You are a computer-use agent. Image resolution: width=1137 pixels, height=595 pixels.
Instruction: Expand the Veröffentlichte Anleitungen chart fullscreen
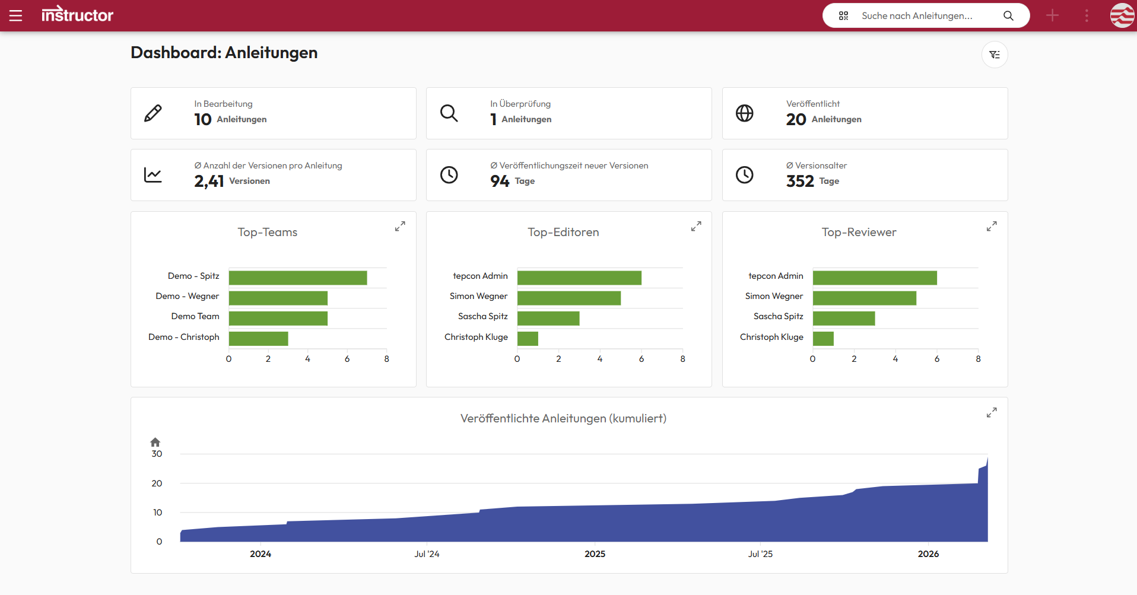[x=992, y=412]
